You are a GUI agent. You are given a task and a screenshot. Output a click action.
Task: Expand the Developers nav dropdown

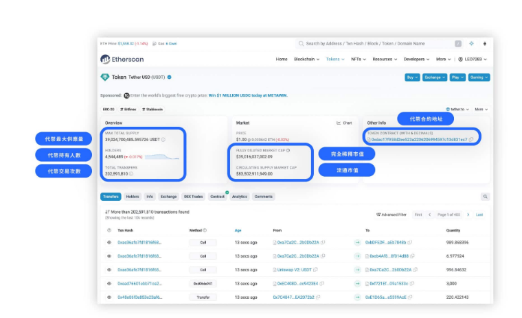point(416,59)
